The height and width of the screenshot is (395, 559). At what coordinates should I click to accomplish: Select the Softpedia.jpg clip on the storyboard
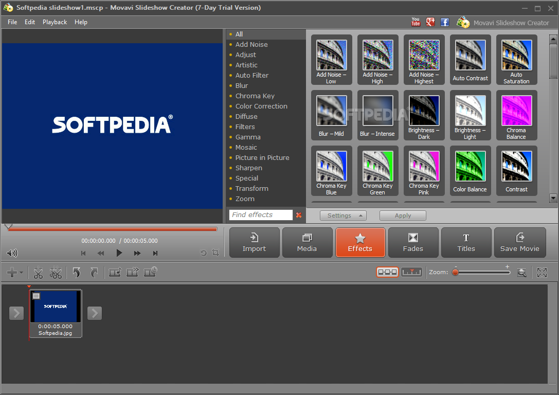[x=55, y=313]
